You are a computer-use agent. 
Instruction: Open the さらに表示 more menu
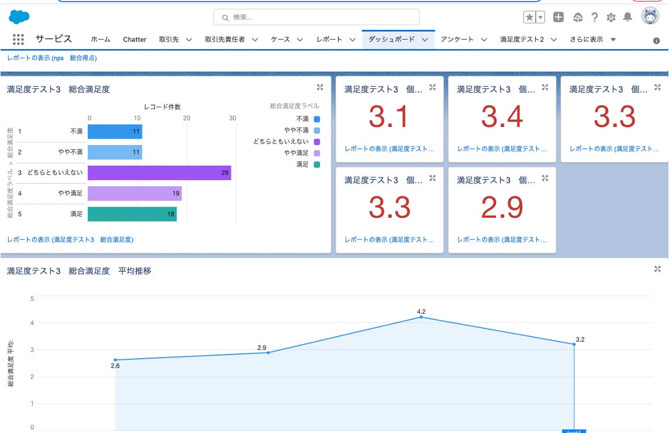[x=593, y=40]
